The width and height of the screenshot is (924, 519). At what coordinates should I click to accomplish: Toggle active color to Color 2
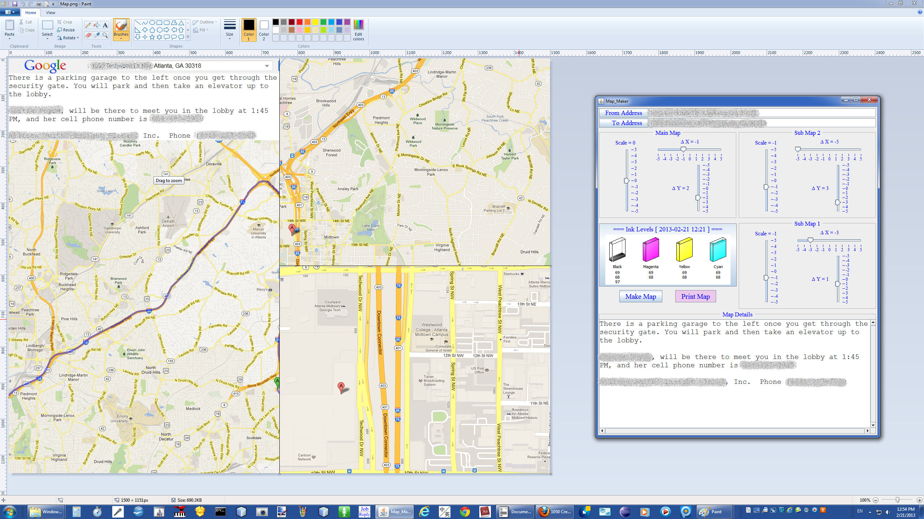(264, 30)
